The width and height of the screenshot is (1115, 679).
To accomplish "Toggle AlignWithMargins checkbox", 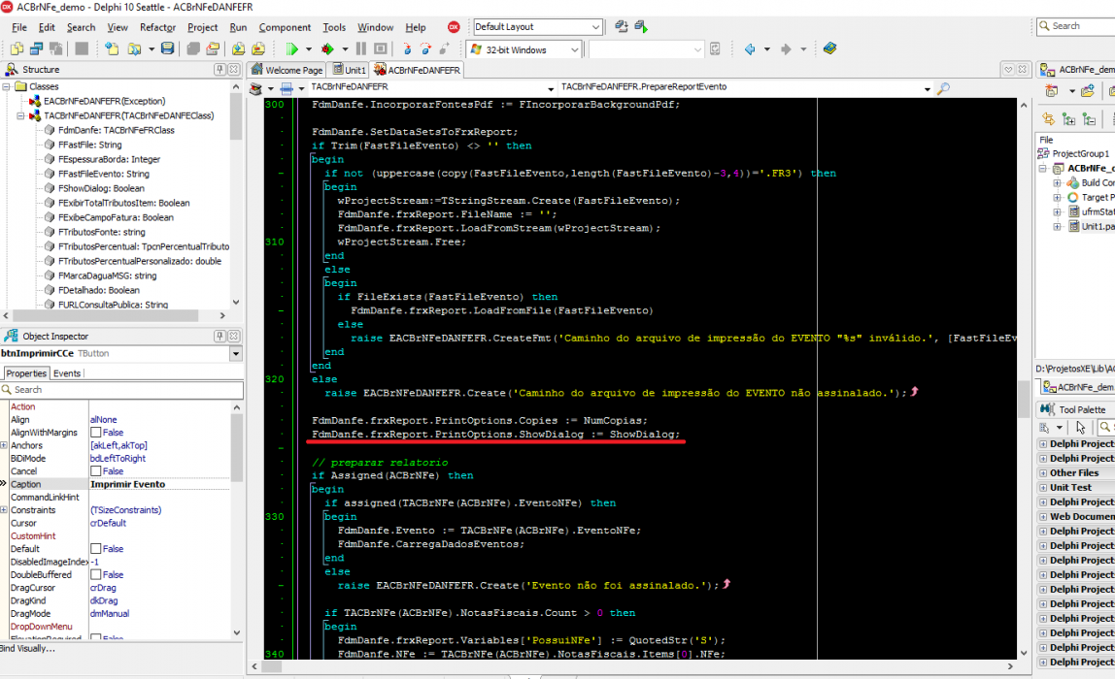I will click(x=95, y=432).
